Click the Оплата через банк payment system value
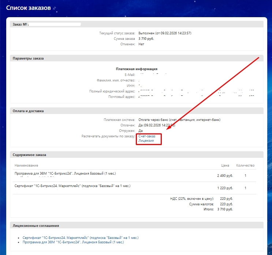This screenshot has height=255, width=272. pos(179,120)
